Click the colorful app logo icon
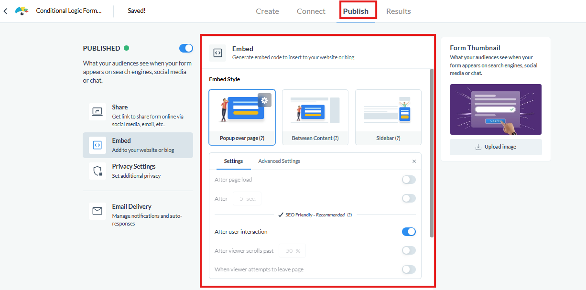The width and height of the screenshot is (586, 290). 22,11
